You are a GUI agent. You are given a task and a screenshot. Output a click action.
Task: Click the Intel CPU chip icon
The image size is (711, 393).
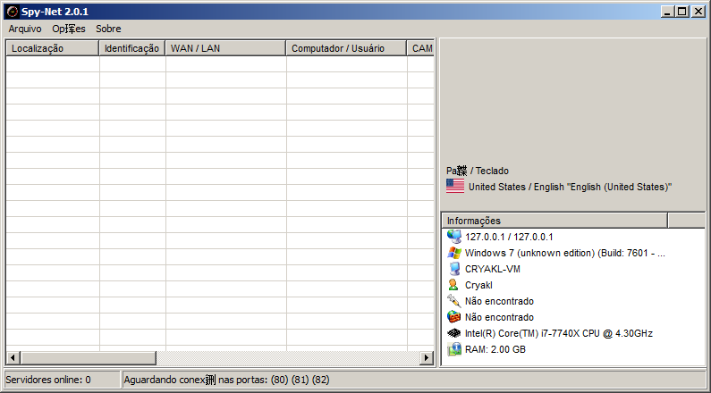coord(454,333)
